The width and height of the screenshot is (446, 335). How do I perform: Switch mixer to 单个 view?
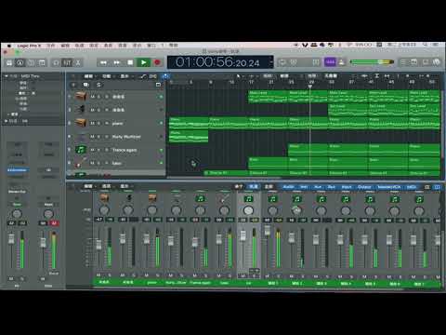pyautogui.click(x=239, y=186)
